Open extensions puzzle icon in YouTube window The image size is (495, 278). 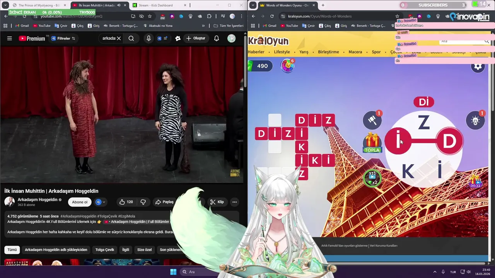coord(209,16)
